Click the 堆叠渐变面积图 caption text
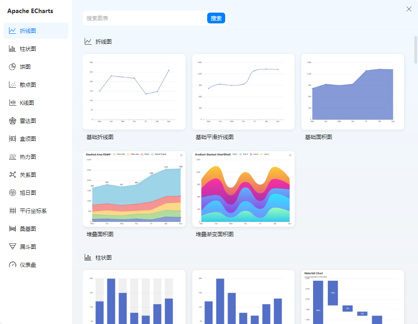This screenshot has height=324, width=418. 214,234
